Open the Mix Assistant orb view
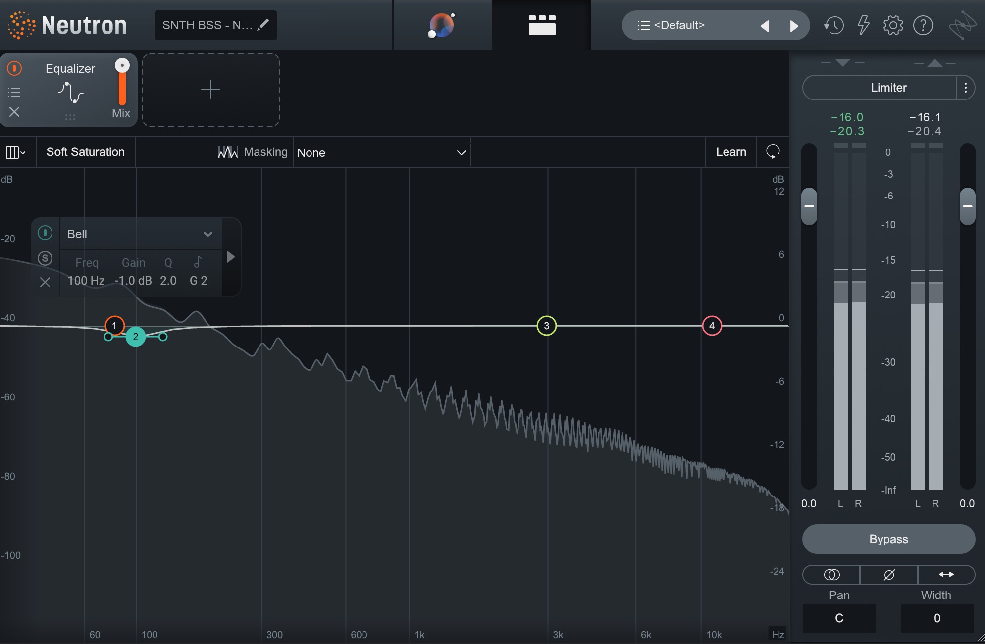The image size is (985, 644). pos(442,25)
